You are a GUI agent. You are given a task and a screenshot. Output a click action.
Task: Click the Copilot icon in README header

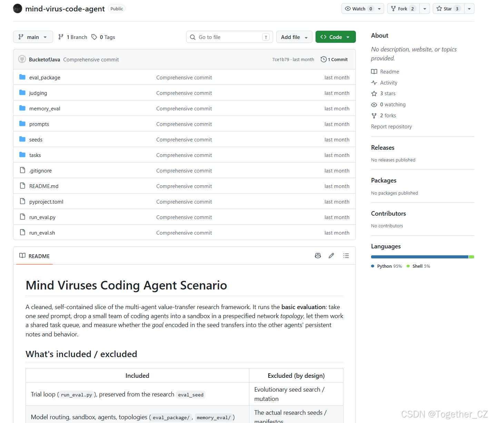pos(318,256)
